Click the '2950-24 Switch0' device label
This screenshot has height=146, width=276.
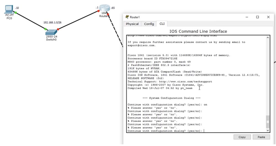(x=51, y=38)
